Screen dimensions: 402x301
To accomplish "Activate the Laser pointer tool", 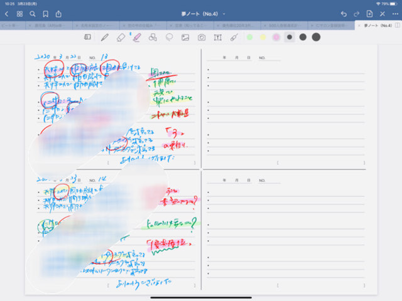I will tap(234, 38).
